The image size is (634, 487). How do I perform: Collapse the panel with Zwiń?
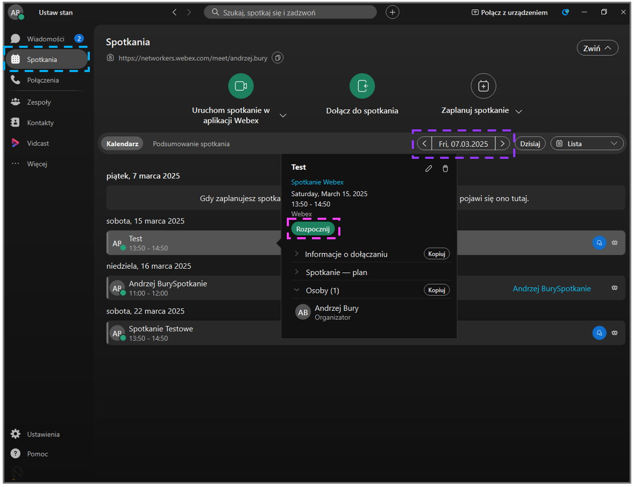coord(598,48)
